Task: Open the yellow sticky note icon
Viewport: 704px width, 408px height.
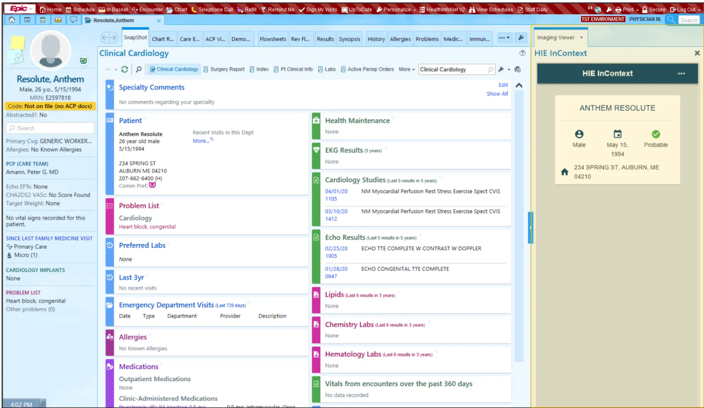Action: pyautogui.click(x=18, y=43)
